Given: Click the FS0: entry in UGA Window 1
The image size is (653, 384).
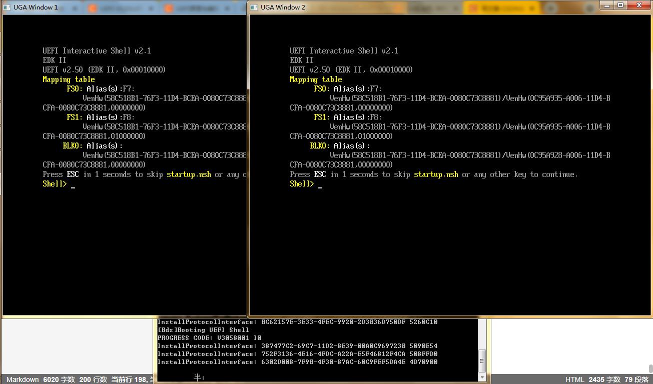Looking at the screenshot, I should coord(75,89).
